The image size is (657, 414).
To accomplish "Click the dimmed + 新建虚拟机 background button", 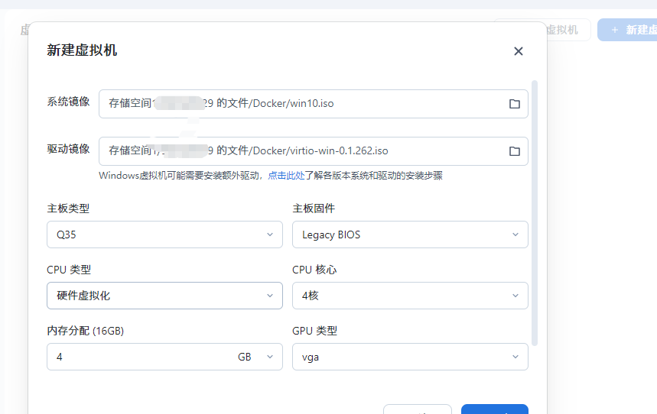I will [630, 30].
